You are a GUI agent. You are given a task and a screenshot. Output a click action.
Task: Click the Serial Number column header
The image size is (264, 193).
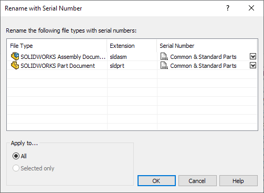pyautogui.click(x=207, y=46)
